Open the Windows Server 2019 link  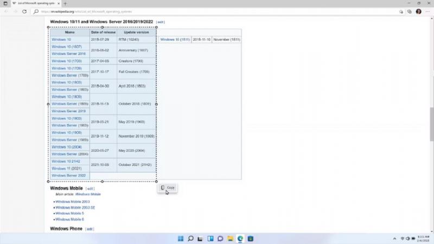coord(69,111)
